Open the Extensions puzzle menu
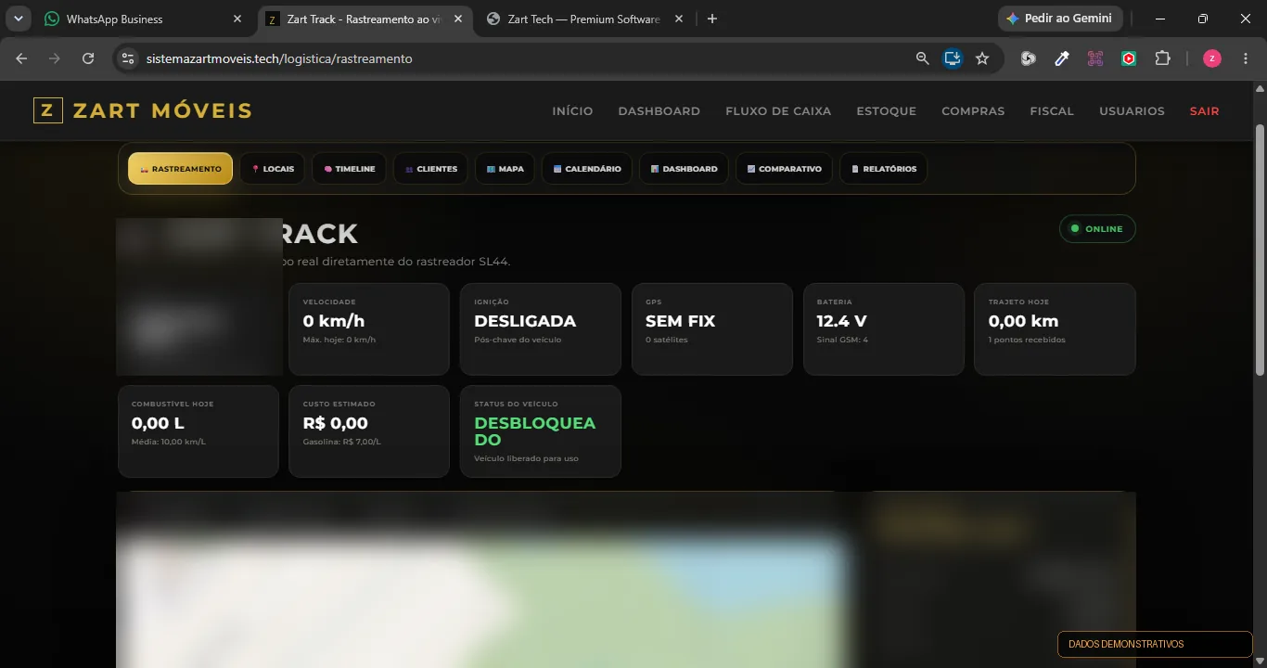This screenshot has height=668, width=1267. click(x=1162, y=58)
